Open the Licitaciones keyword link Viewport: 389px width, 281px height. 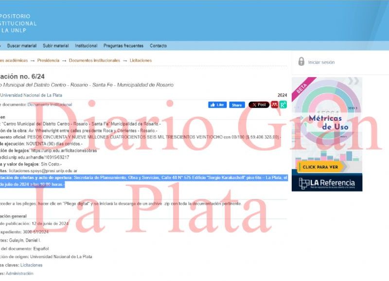[x=31, y=265]
